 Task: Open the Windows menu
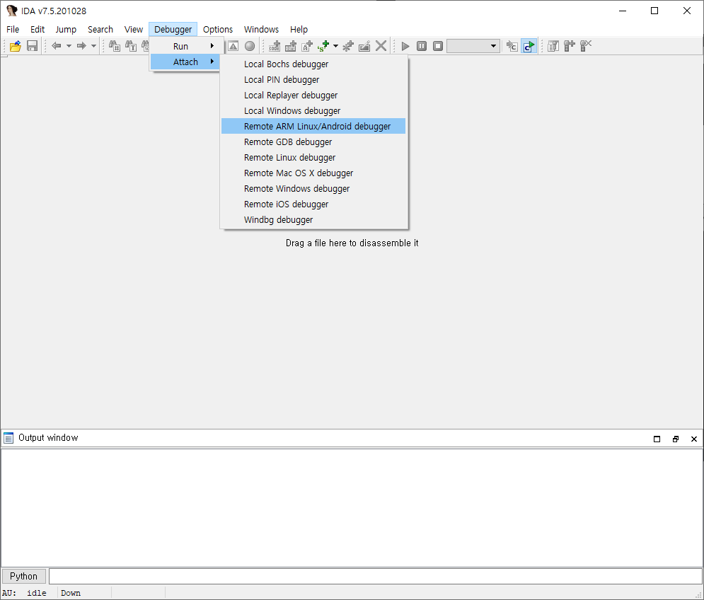(x=261, y=29)
